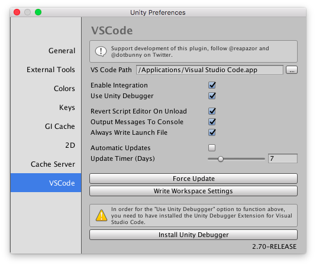Viewport: 316px width, 266px height.
Task: Browse for VS Code path with ellipsis button
Action: click(292, 70)
